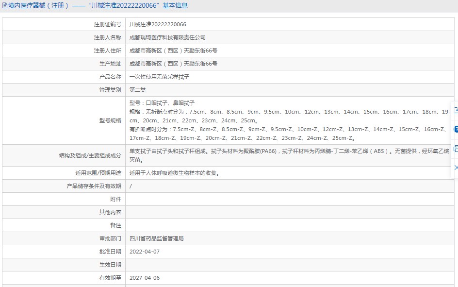Select intended use 适用于人体呼吸道微生物样本的收集
The image size is (458, 287).
pos(174,173)
